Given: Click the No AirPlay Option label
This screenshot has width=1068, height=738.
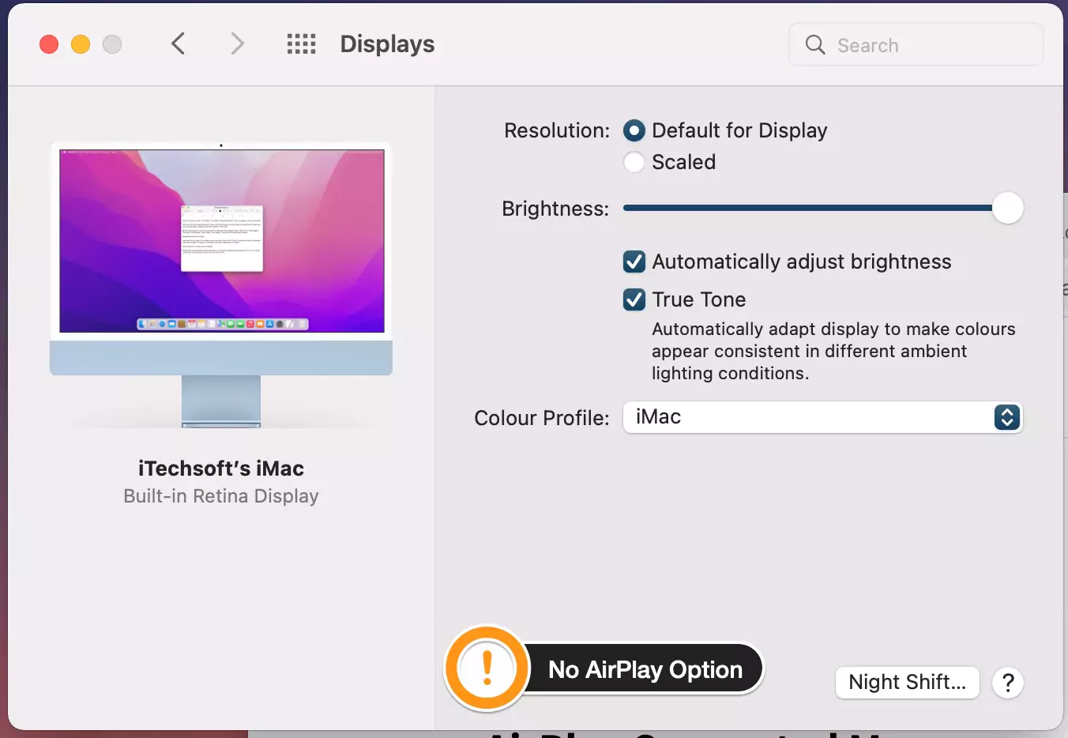Looking at the screenshot, I should coord(645,669).
